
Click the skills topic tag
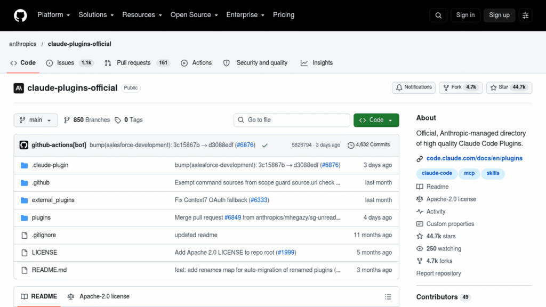point(493,173)
